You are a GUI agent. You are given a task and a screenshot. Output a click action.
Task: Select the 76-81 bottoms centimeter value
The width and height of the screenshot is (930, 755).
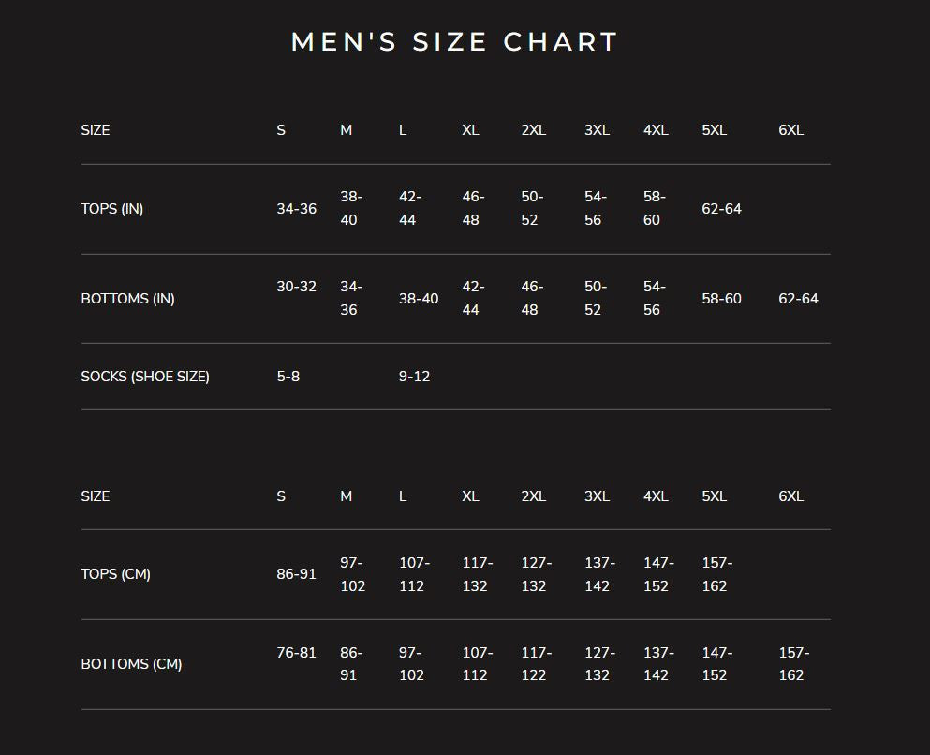click(x=296, y=652)
